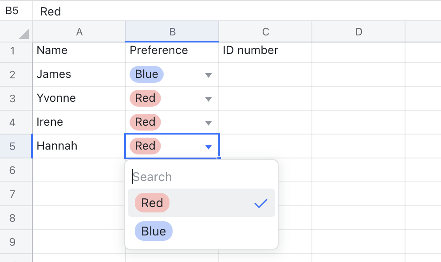Click the formula bar containing Red
Viewport: 441px width, 262px height.
point(222,12)
